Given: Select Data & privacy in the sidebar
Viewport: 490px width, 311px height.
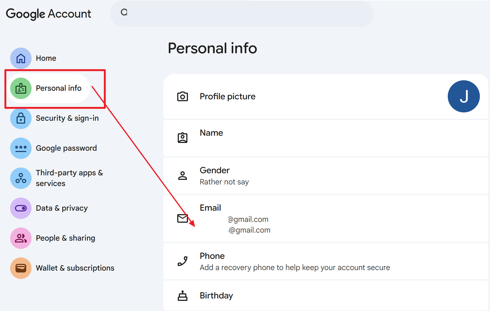Looking at the screenshot, I should [62, 208].
